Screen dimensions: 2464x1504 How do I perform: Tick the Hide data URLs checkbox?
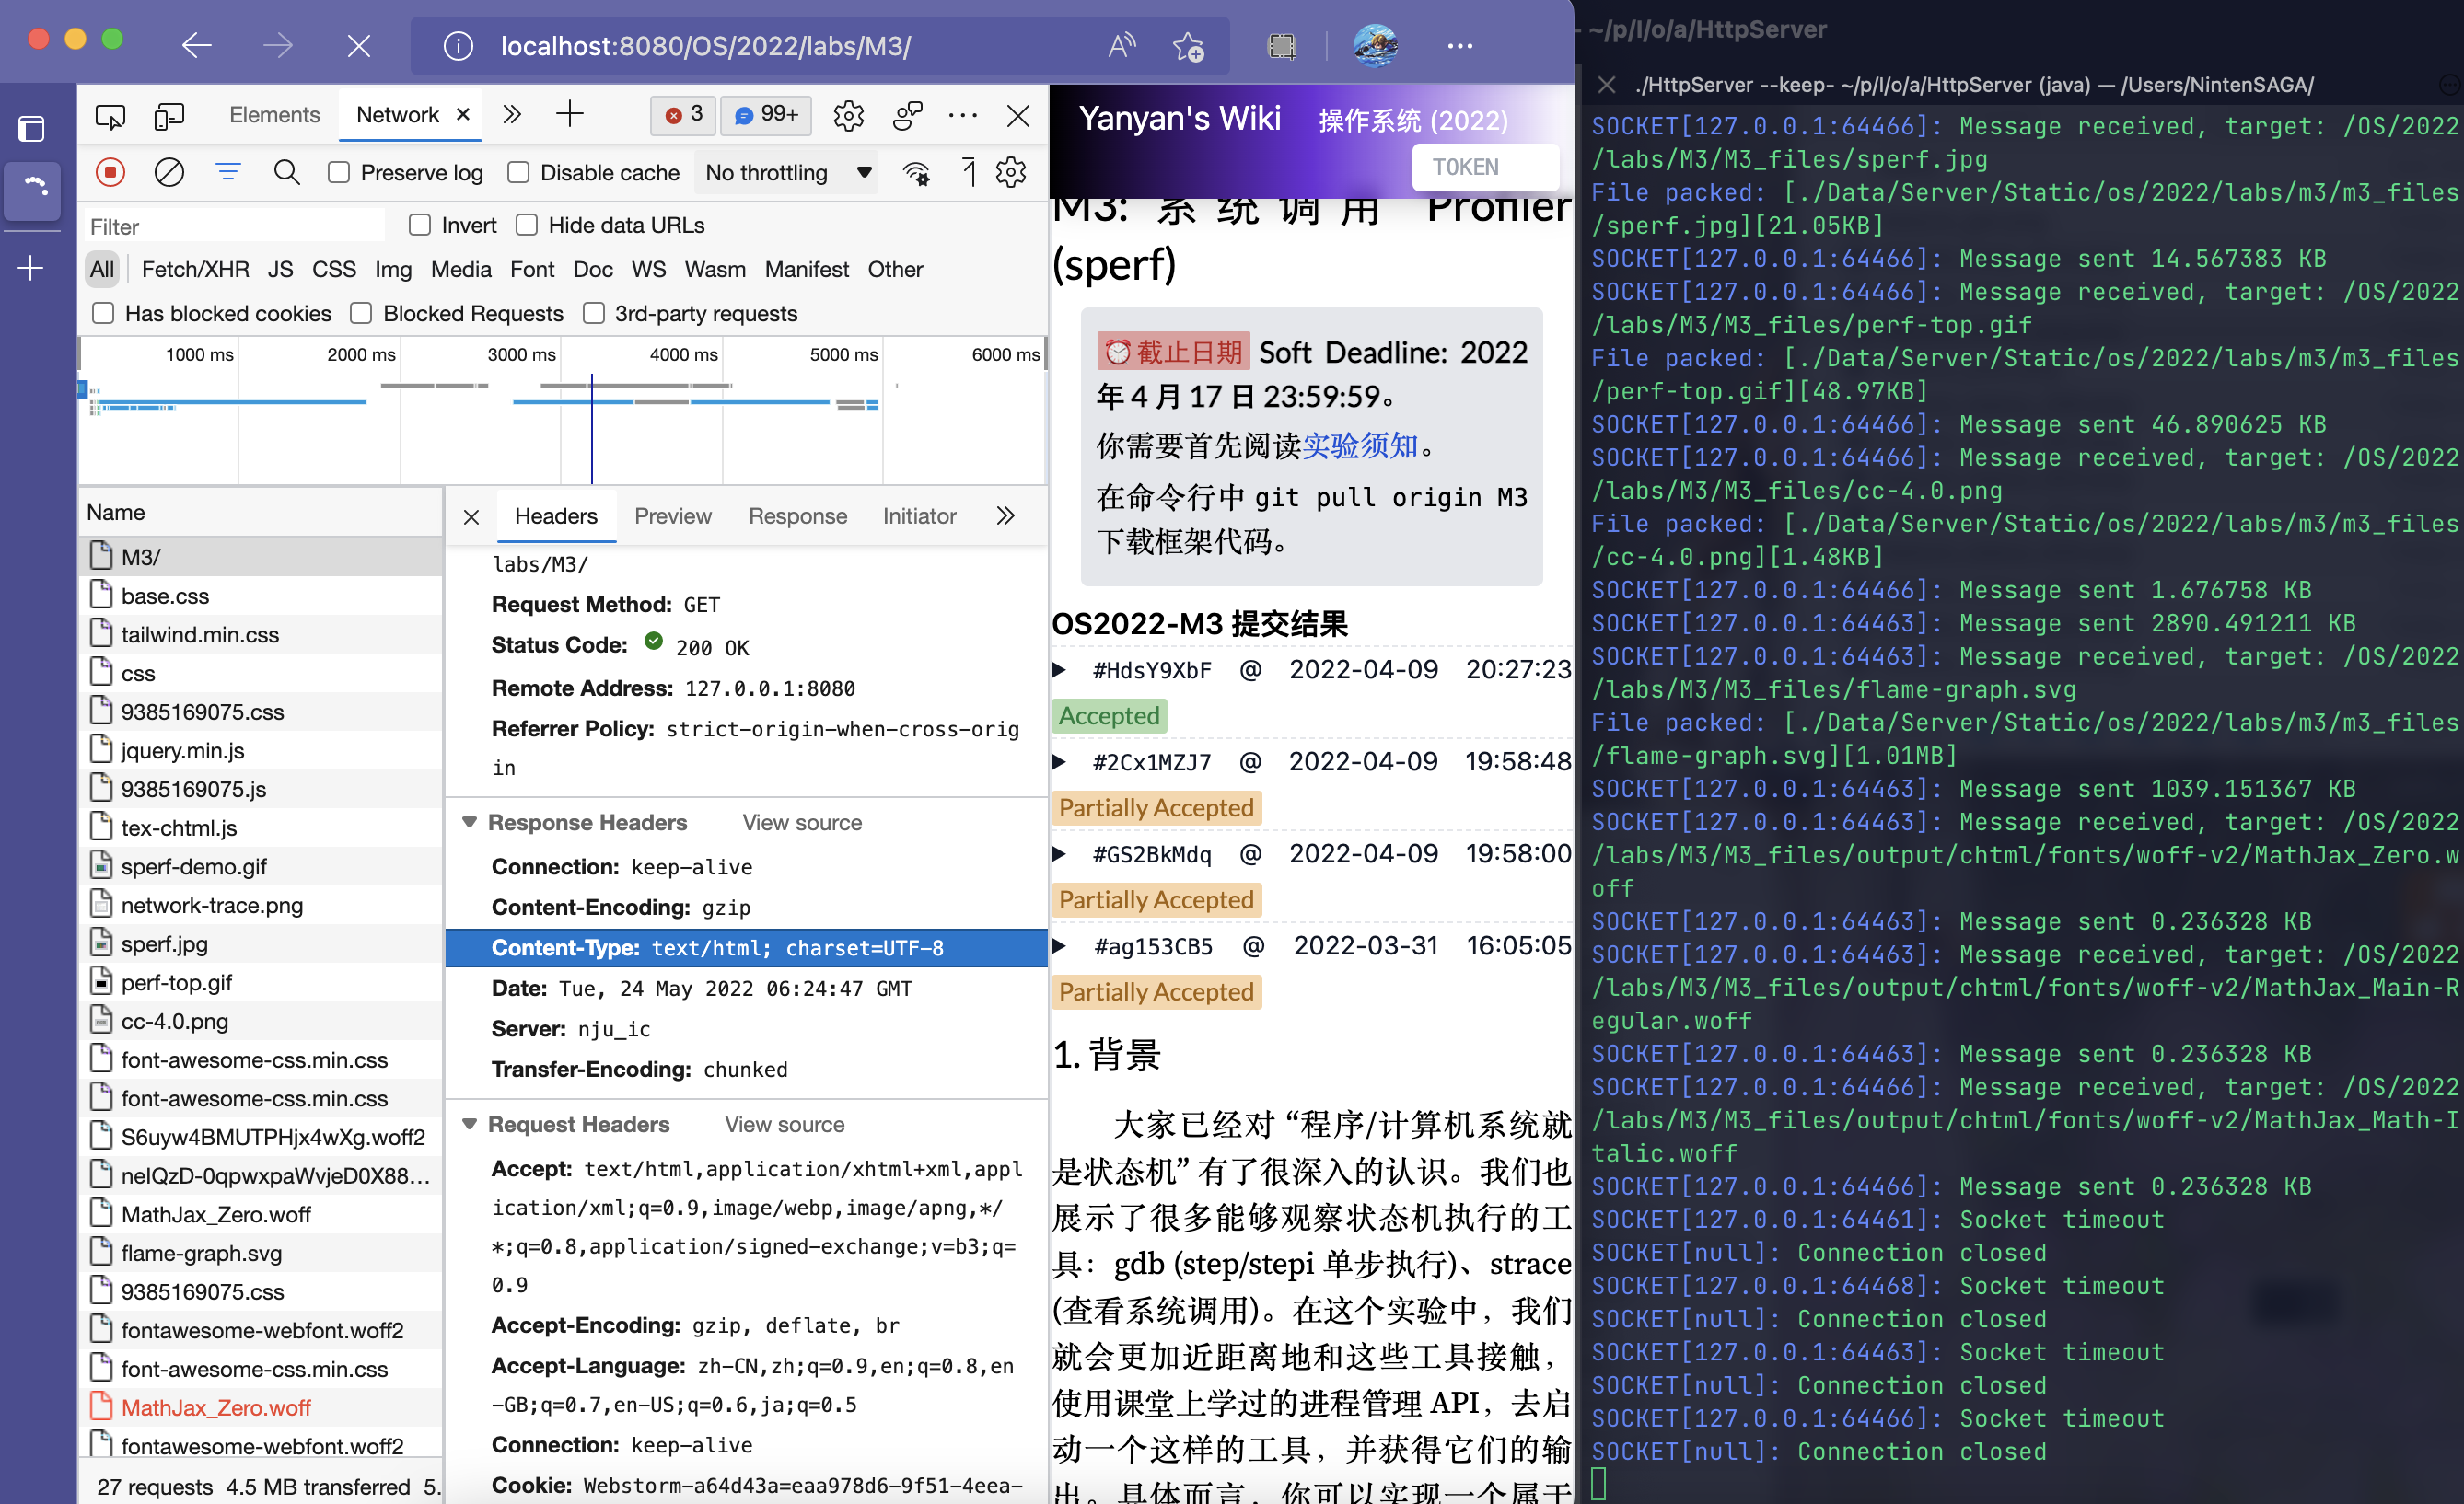coord(527,225)
